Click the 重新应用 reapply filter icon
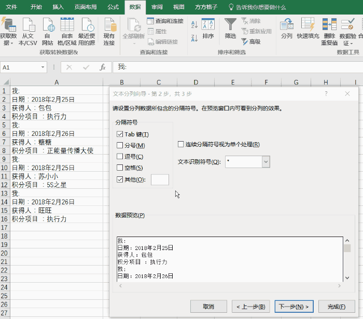 point(256,31)
